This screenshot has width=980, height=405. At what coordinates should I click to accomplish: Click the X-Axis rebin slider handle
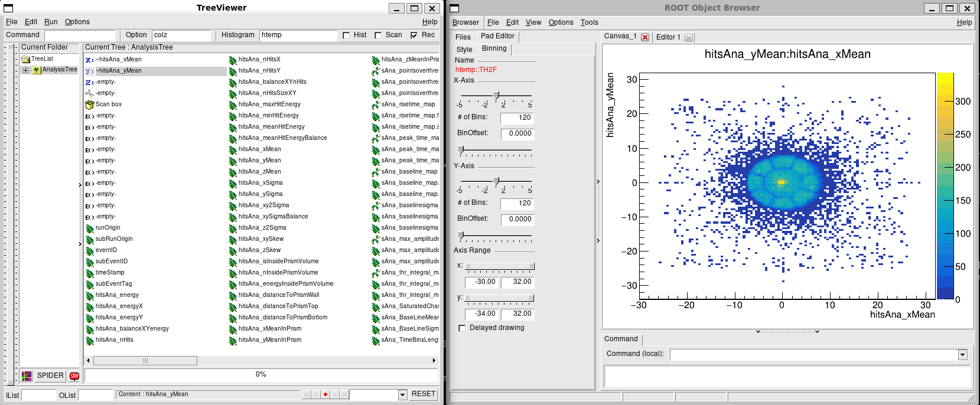(x=496, y=95)
